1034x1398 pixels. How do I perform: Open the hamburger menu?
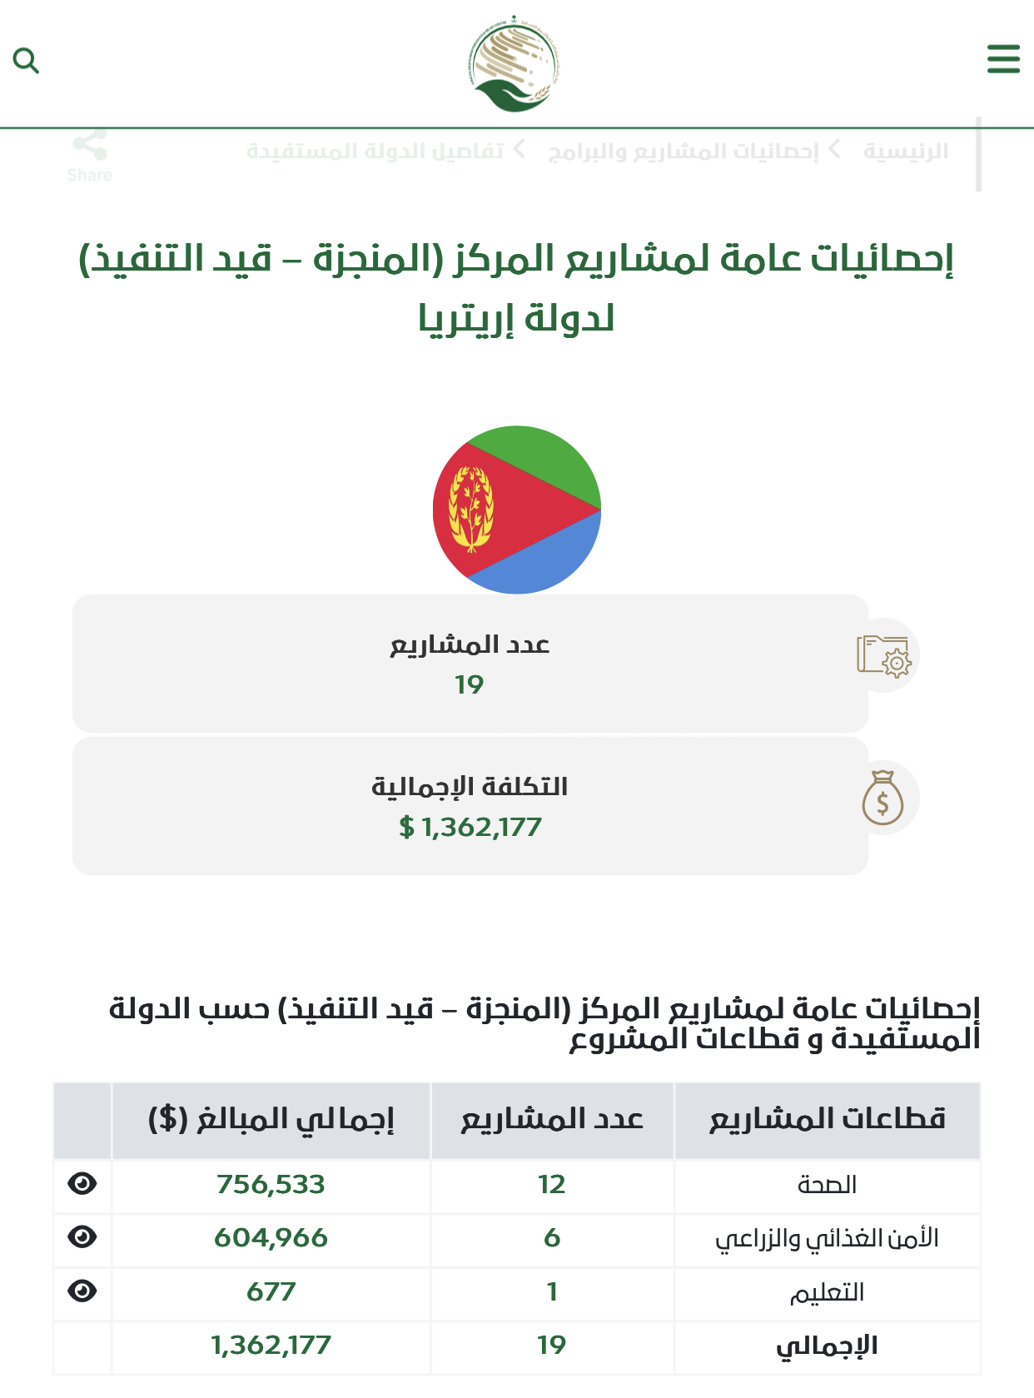coord(1003,59)
